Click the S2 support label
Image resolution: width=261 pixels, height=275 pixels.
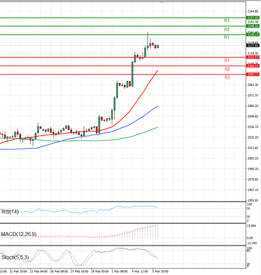[x=227, y=69]
